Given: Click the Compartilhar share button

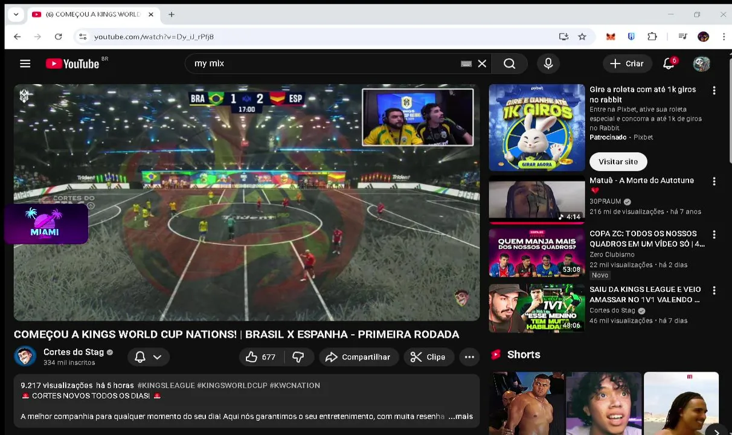Looking at the screenshot, I should pos(359,357).
